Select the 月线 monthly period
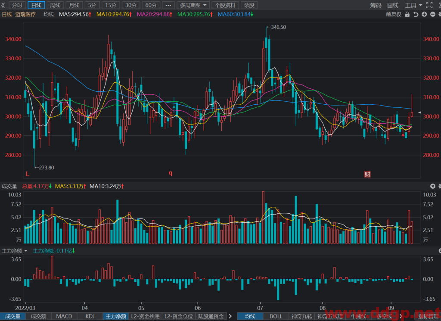Screen dimensions: 441x321 74,5
